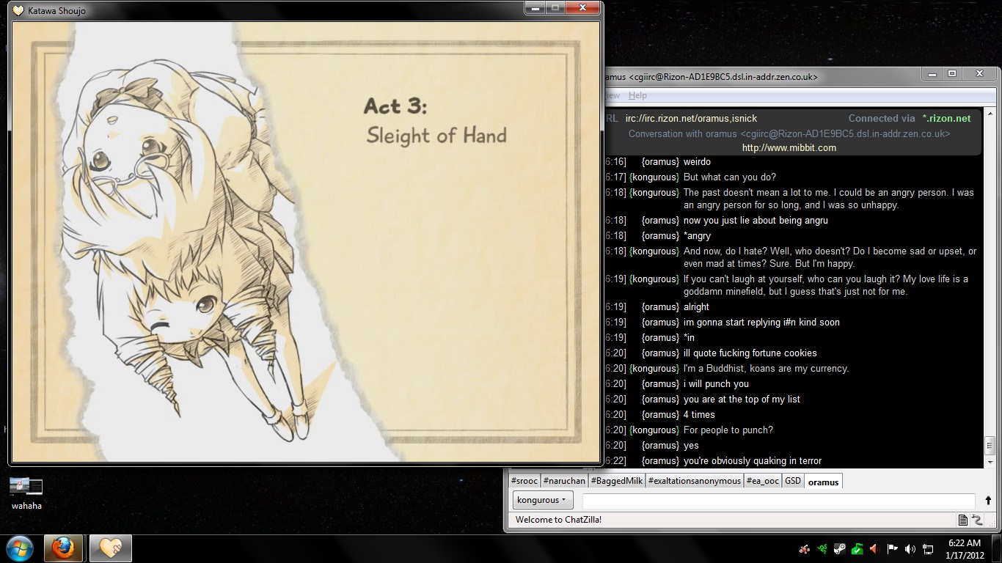Screen dimensions: 1002x563
Task: Click "I'm a Buddhist, koans are my currency."
Action: tap(766, 368)
